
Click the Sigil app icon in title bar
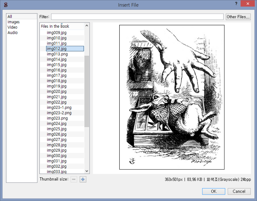tap(6, 5)
